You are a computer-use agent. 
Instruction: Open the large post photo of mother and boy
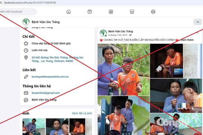[x=124, y=70]
